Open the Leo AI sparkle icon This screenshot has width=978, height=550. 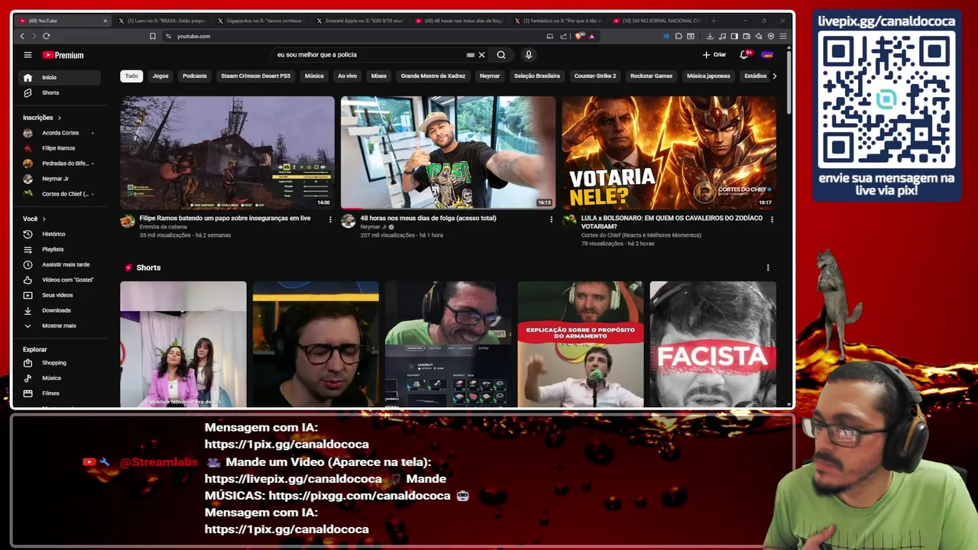click(759, 36)
